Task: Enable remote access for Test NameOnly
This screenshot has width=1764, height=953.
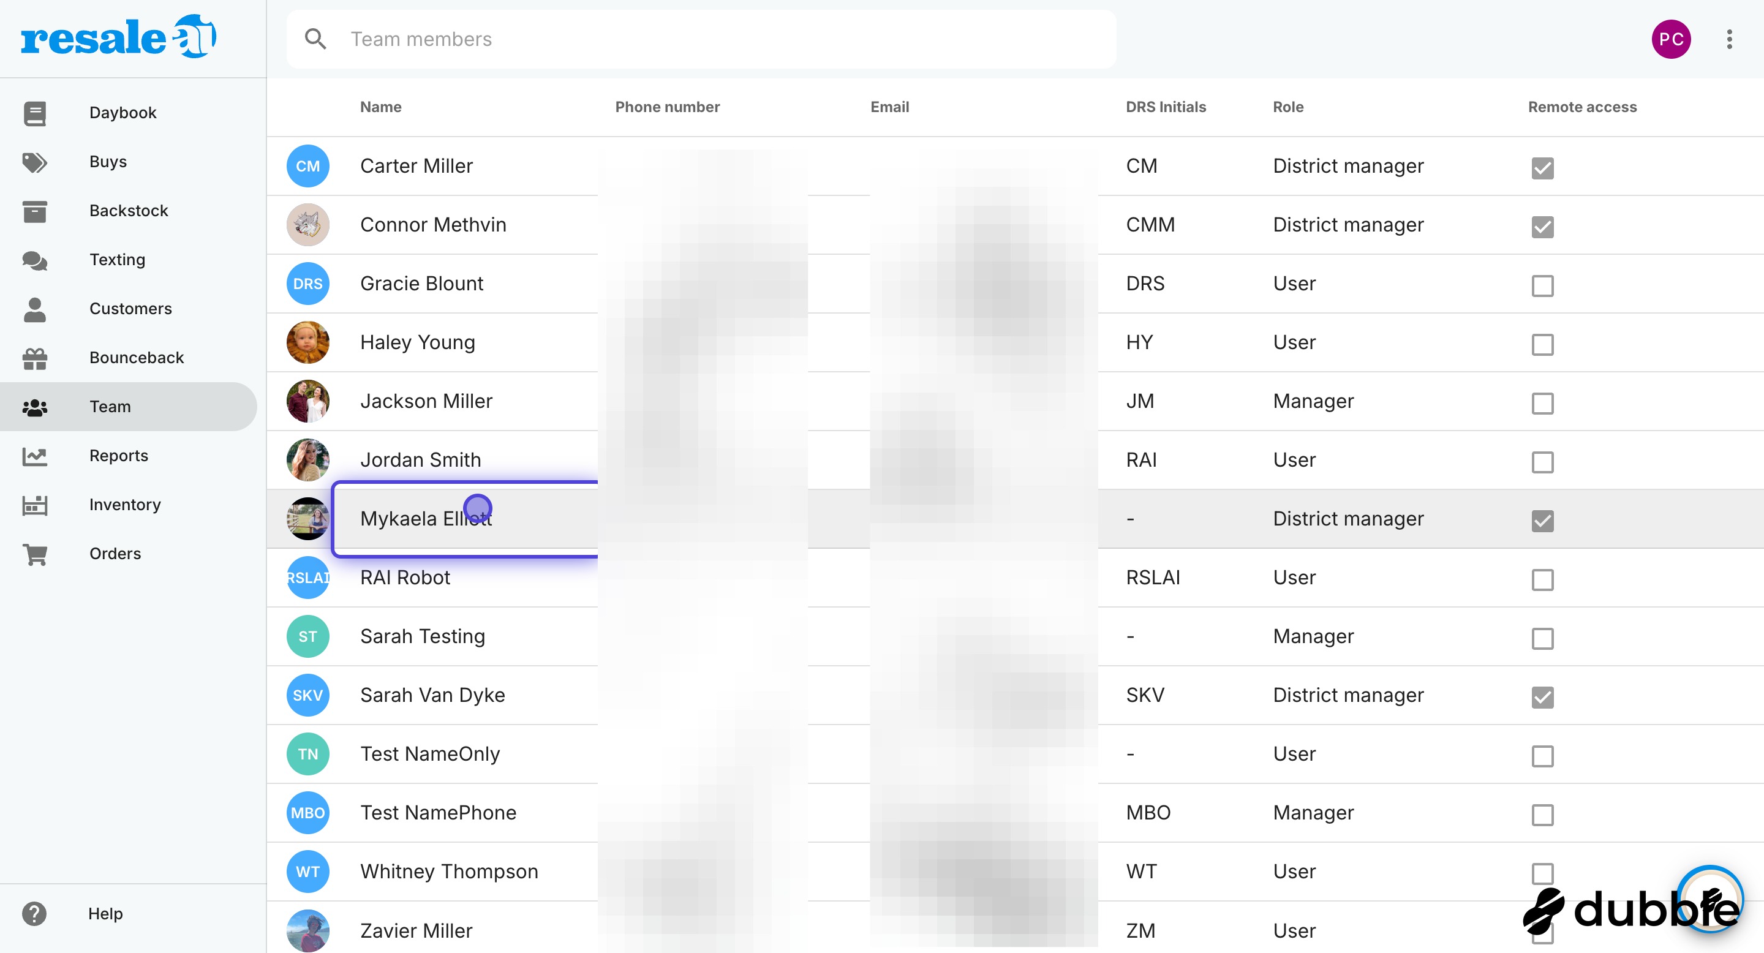Action: [1542, 756]
